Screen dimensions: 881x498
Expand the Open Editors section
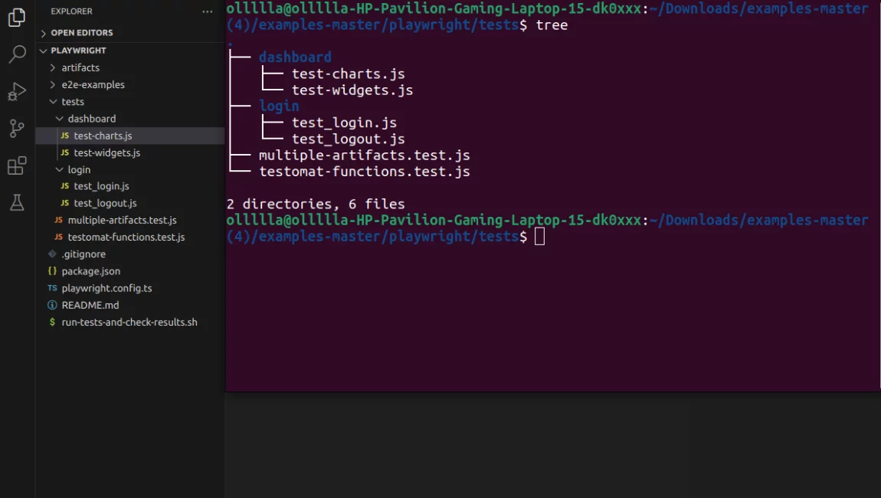click(81, 33)
